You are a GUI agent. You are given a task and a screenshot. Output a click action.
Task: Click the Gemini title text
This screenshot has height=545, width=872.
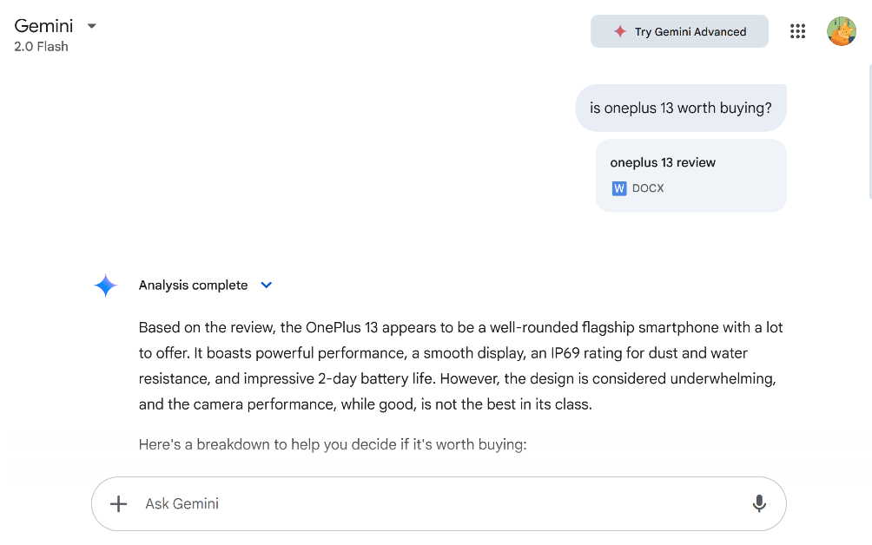[43, 26]
